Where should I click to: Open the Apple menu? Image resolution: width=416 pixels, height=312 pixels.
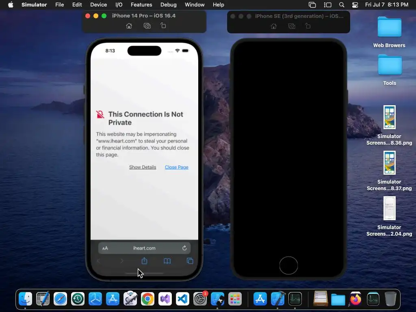pos(11,5)
